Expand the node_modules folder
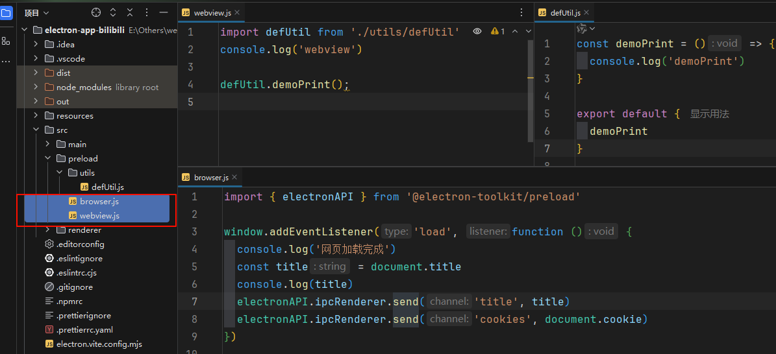 coord(36,88)
